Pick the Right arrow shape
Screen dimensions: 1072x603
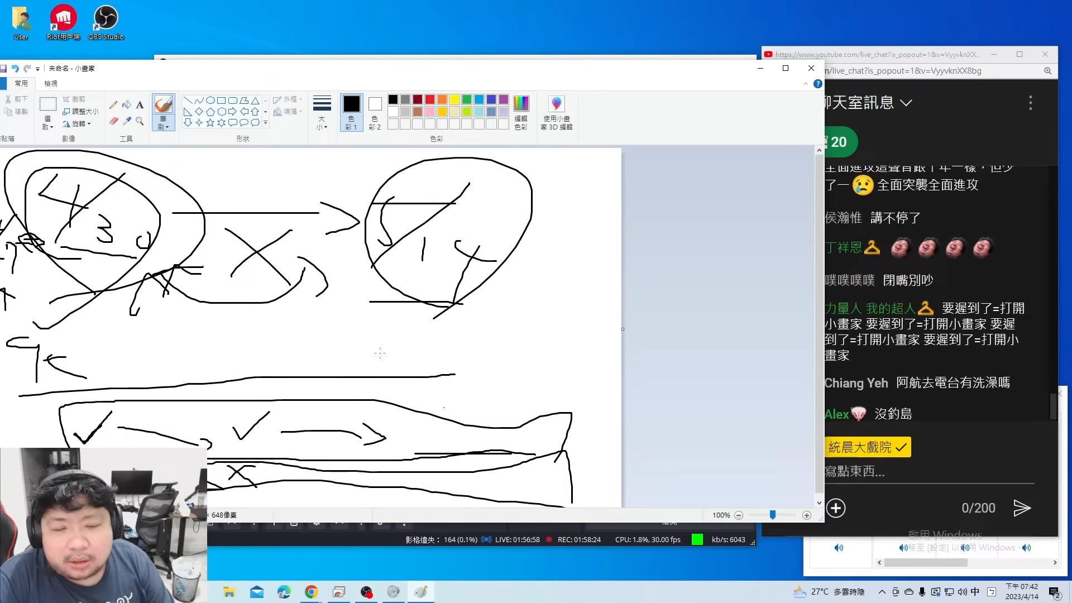point(232,112)
